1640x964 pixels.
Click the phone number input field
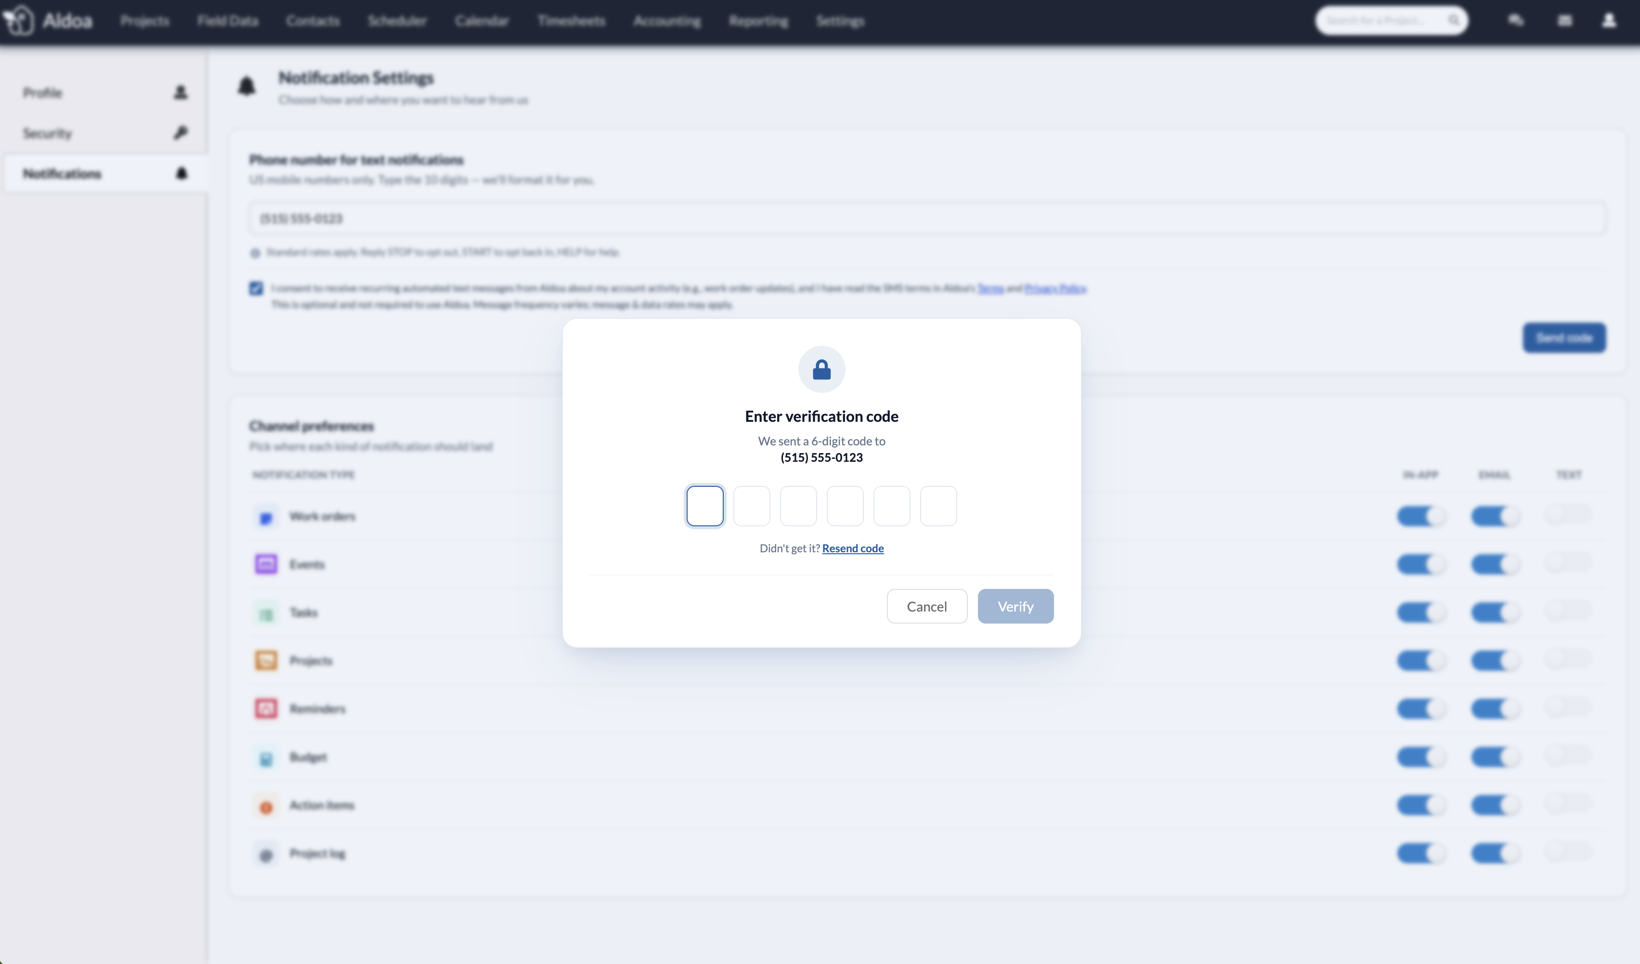pyautogui.click(x=927, y=218)
